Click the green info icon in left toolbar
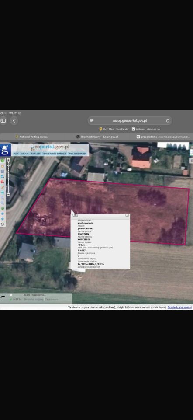 [3, 161]
